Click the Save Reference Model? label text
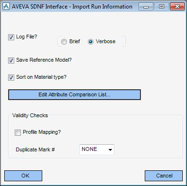 44,60
